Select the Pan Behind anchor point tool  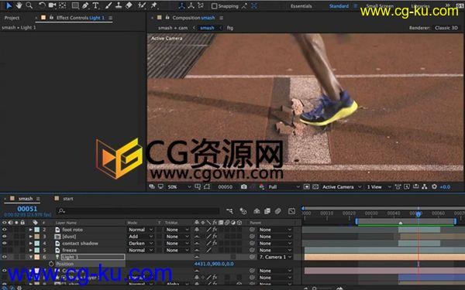(x=63, y=5)
